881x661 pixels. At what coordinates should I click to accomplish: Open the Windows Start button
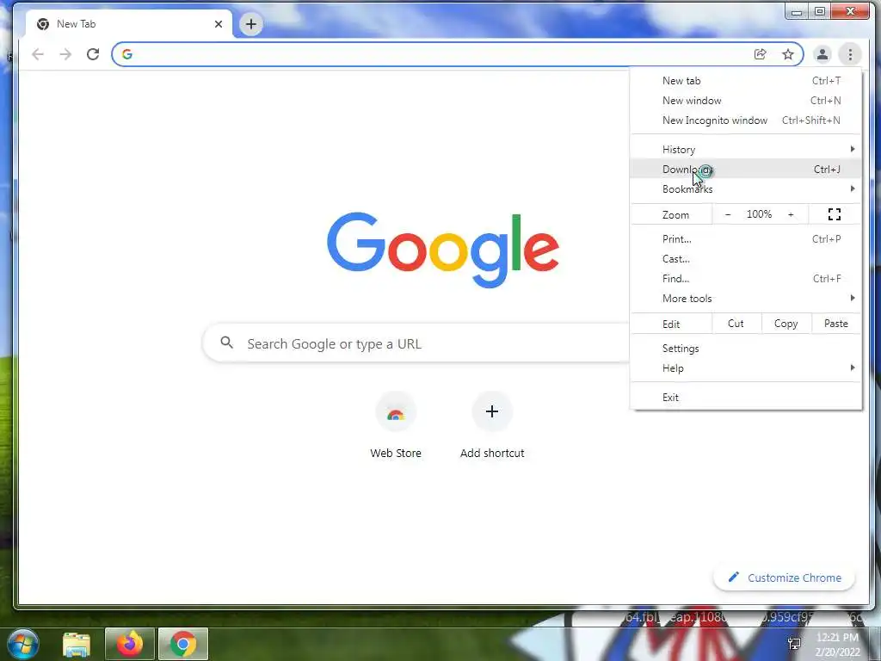(x=23, y=644)
